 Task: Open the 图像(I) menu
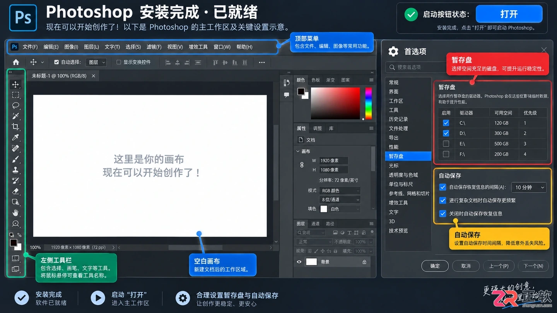(x=71, y=47)
